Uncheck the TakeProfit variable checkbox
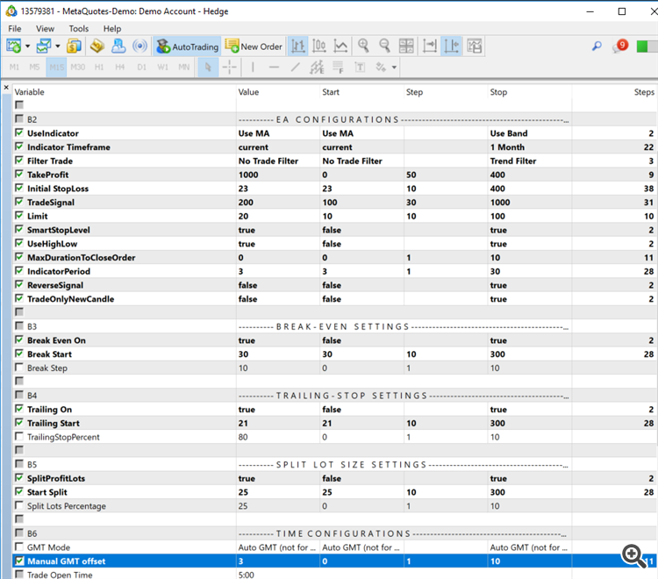Image resolution: width=658 pixels, height=579 pixels. point(19,175)
